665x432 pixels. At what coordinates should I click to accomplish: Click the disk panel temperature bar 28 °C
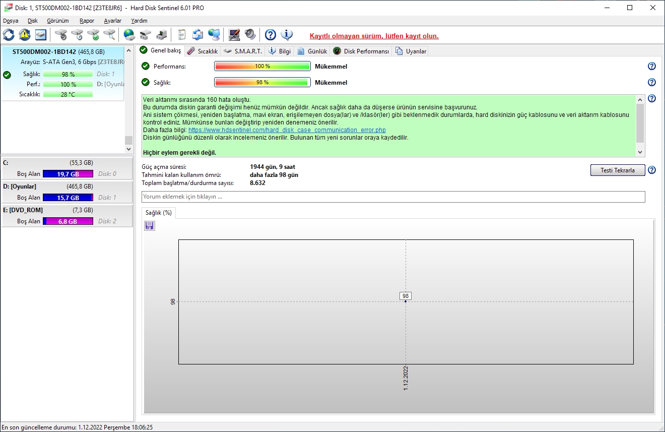point(68,94)
